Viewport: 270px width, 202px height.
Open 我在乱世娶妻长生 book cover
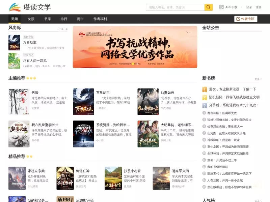click(19, 134)
